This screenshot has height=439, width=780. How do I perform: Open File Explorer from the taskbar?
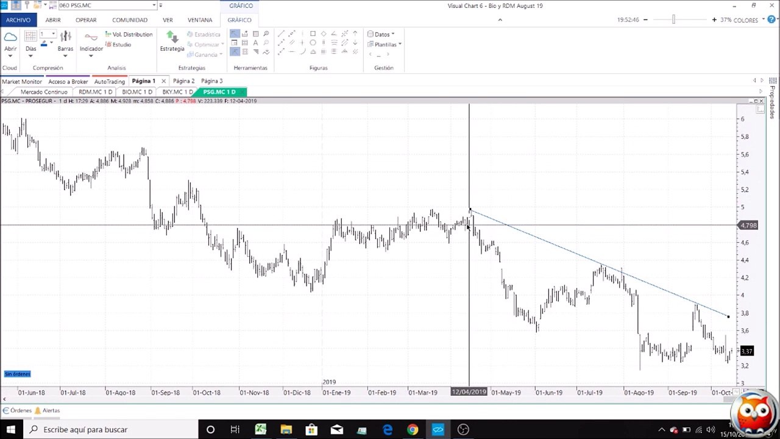tap(286, 429)
